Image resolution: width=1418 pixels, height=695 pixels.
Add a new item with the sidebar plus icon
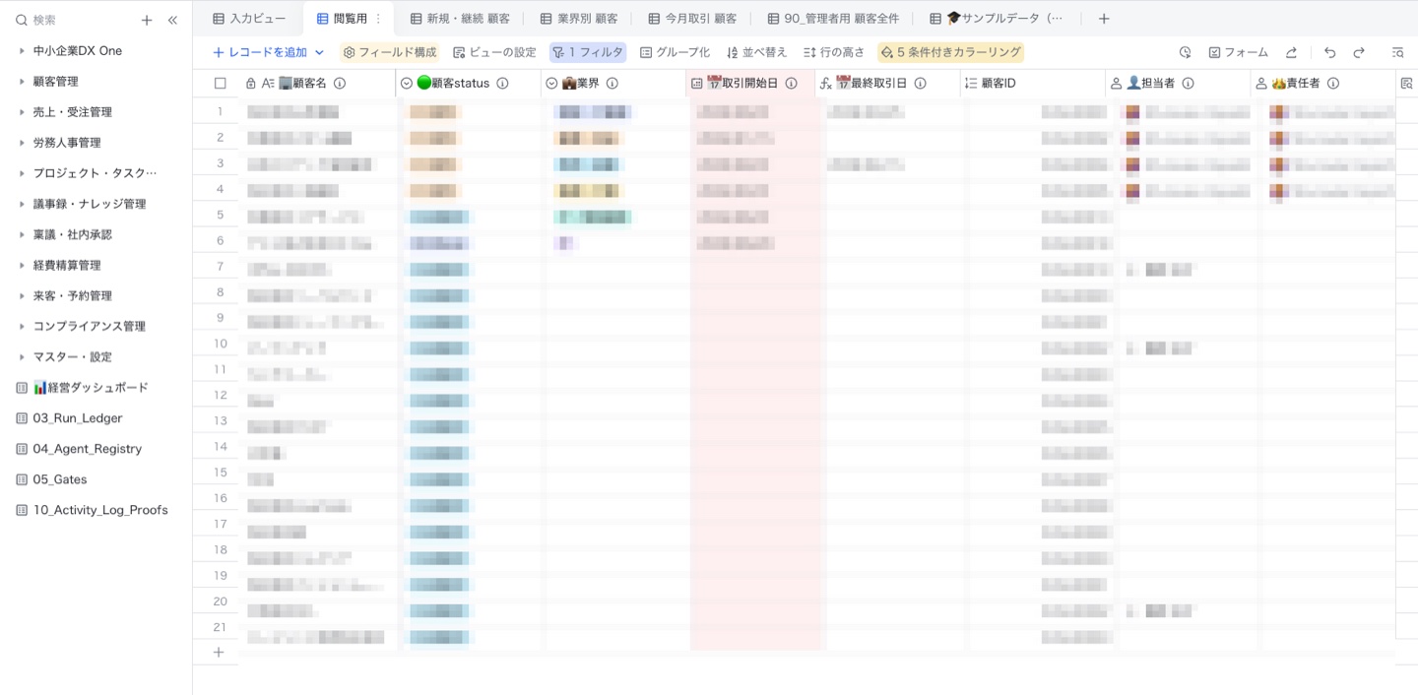coord(147,20)
